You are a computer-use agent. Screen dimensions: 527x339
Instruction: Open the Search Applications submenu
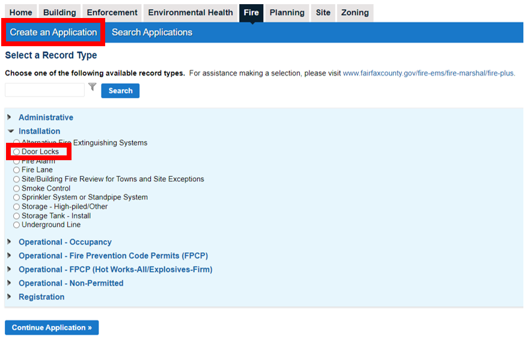152,32
